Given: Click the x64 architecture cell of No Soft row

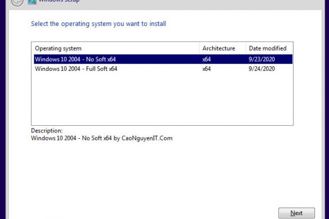Looking at the screenshot, I should pos(206,60).
